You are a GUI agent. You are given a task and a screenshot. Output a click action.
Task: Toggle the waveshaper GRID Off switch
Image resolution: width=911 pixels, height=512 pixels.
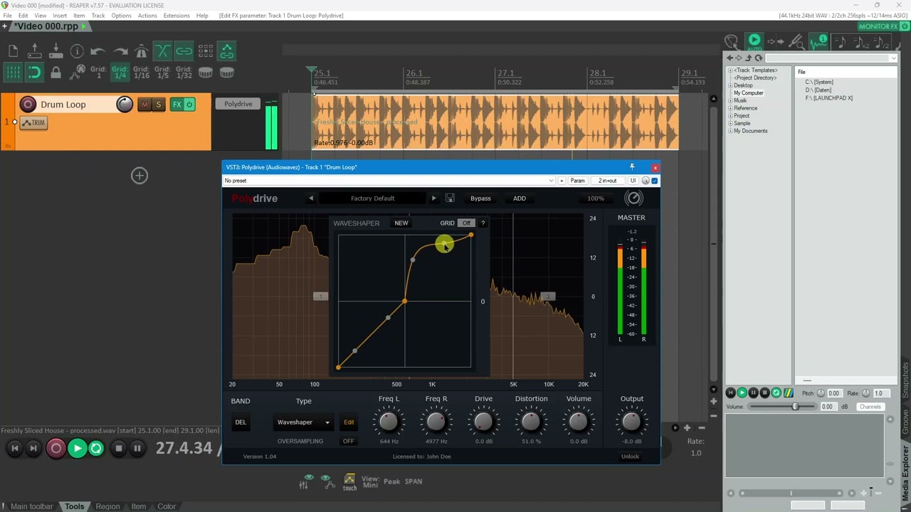(x=466, y=223)
